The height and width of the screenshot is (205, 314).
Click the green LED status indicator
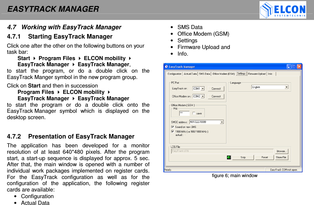click(x=229, y=157)
